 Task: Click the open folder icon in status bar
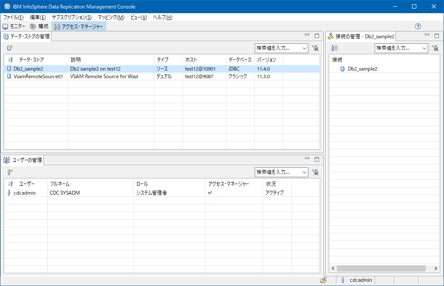tap(323, 280)
